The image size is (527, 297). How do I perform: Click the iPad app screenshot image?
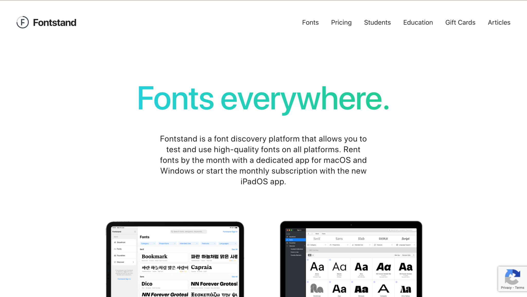click(175, 259)
